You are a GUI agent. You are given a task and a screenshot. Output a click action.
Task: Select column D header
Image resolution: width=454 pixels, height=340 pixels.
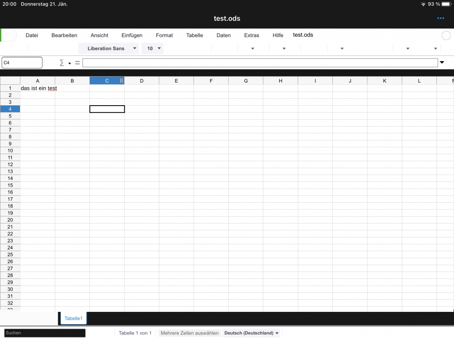(142, 81)
